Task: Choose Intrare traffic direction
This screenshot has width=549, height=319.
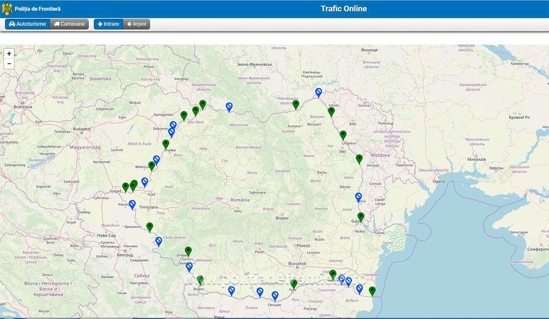Action: (x=108, y=24)
